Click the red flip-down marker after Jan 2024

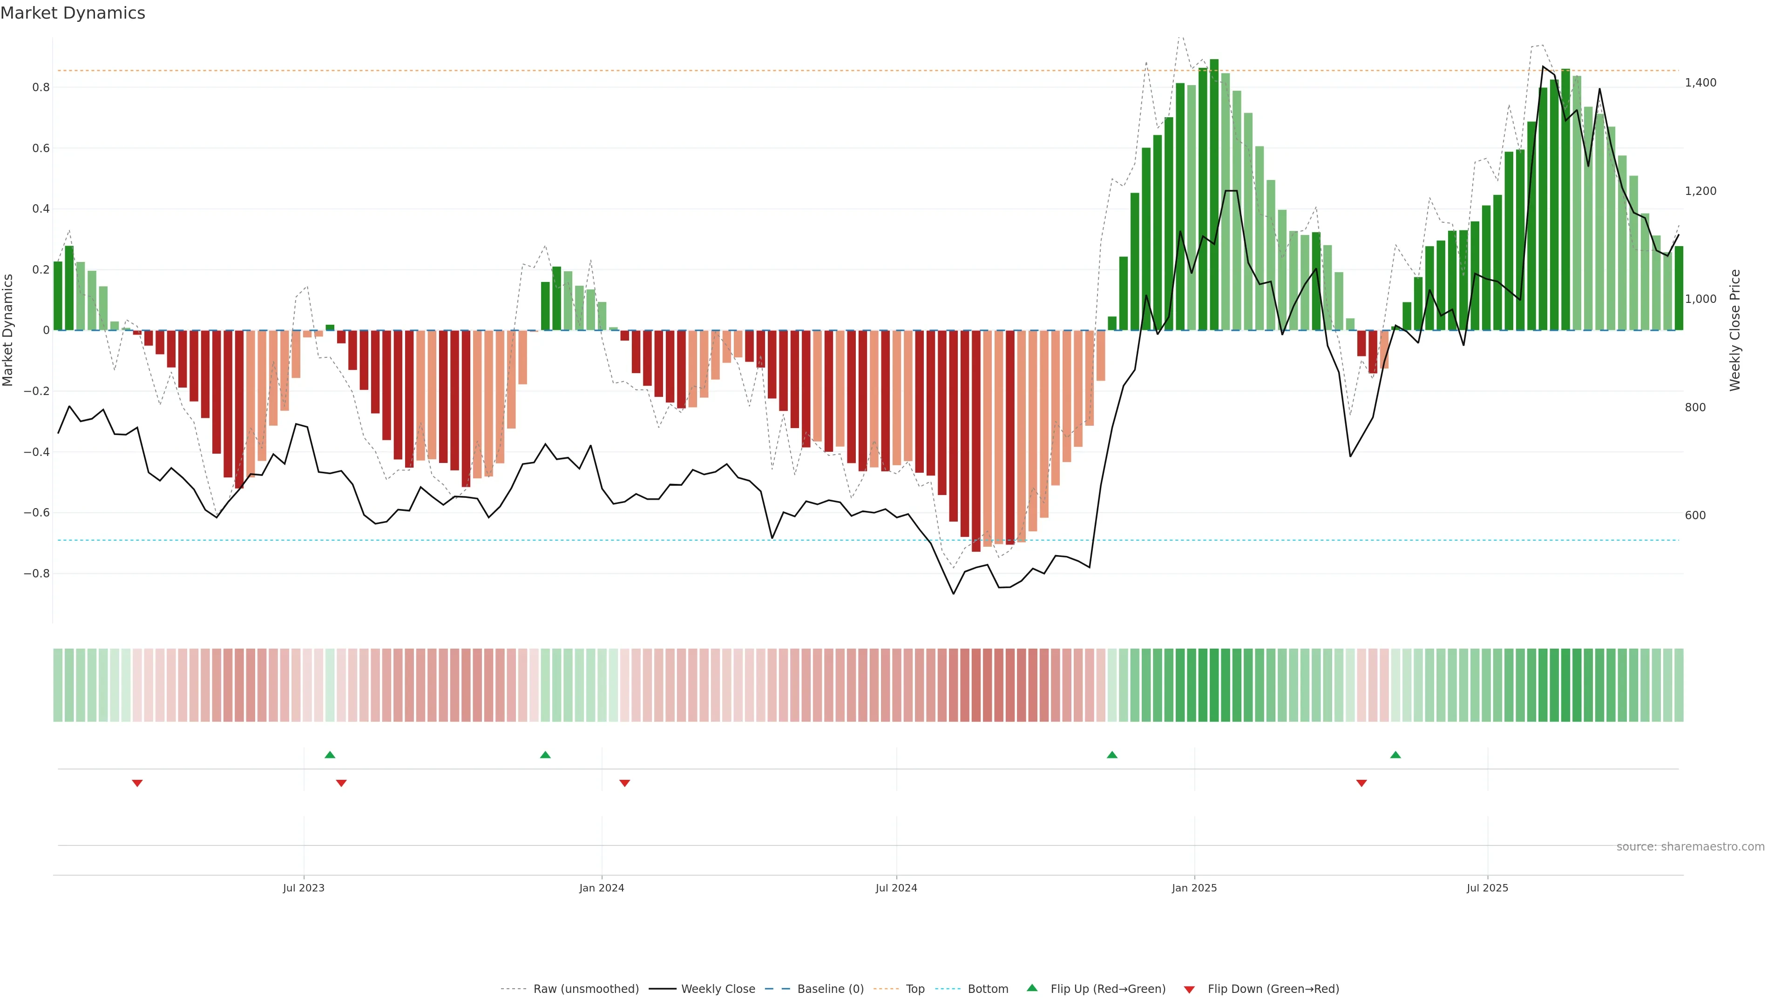(x=625, y=783)
